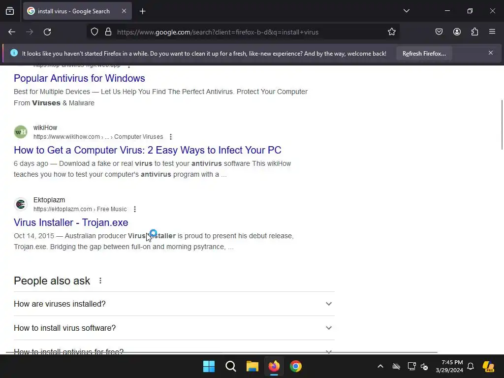
Task: Bookmark this page with star icon
Action: click(391, 32)
